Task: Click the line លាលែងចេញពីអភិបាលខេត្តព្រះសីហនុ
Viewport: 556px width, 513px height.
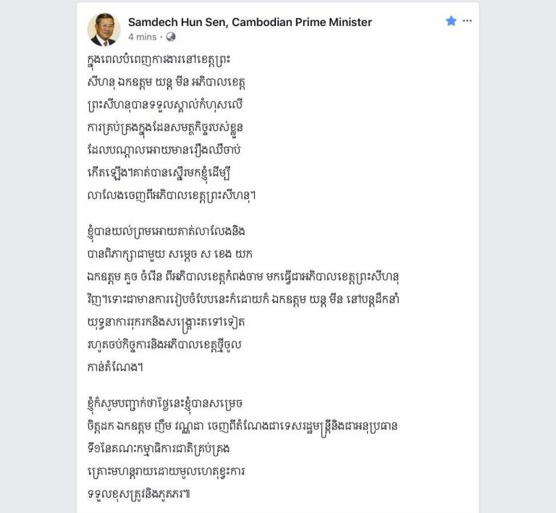Action: pos(172,195)
